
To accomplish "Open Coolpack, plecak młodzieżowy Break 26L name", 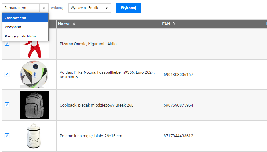I will [96, 105].
